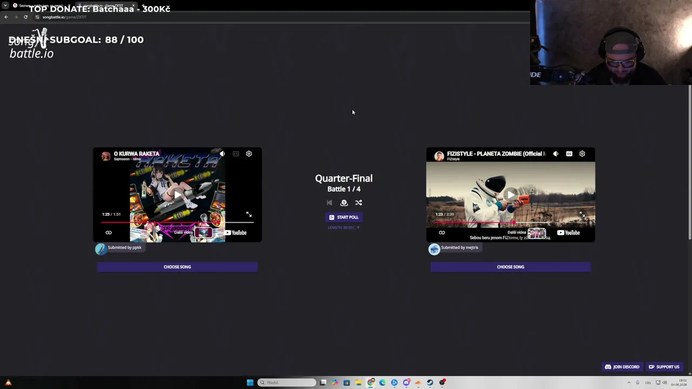Go back in browser history
Image resolution: width=692 pixels, height=389 pixels.
tap(6, 17)
